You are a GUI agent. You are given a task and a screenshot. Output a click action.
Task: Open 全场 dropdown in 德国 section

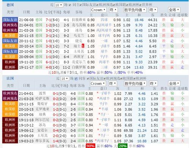click(x=174, y=10)
